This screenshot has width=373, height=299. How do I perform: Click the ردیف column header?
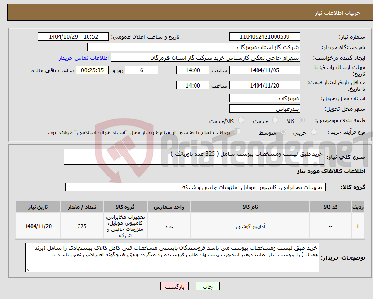tap(358, 207)
